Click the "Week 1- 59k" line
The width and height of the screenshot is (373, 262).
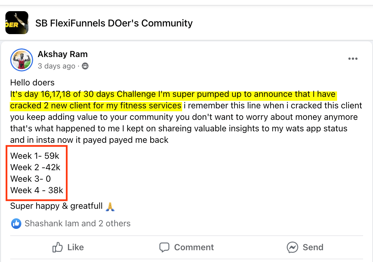pos(35,156)
